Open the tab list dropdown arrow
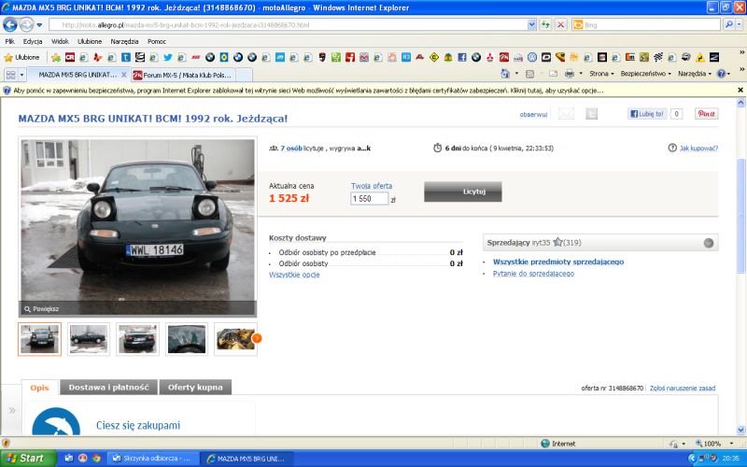This screenshot has height=467, width=747. tap(21, 75)
